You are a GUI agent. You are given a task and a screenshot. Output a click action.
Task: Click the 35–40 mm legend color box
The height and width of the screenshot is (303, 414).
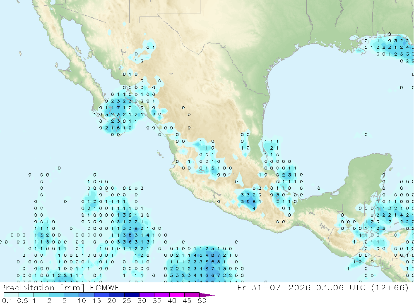click(x=162, y=295)
